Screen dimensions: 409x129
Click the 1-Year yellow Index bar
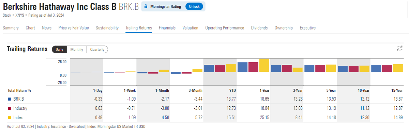pyautogui.click(x=264, y=65)
